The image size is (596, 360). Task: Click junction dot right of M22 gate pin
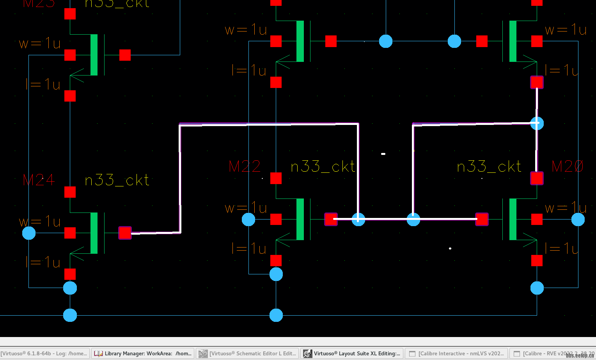coord(358,219)
